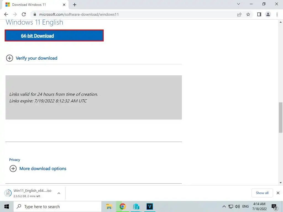Share this page icon

(x=239, y=14)
